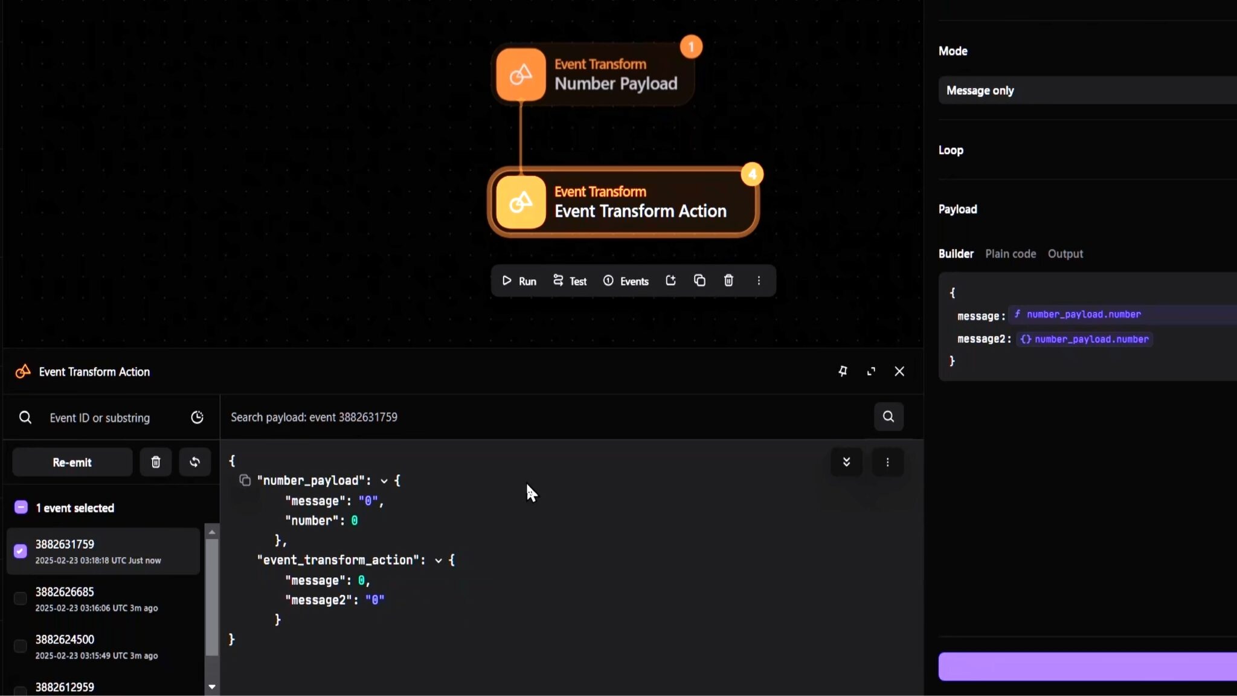1237x696 pixels.
Task: Delete the node using the trash icon
Action: pos(728,280)
